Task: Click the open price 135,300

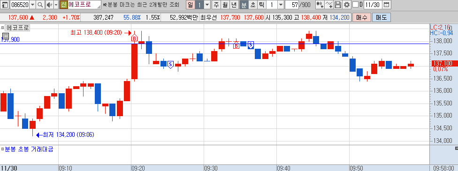Action: click(x=282, y=17)
